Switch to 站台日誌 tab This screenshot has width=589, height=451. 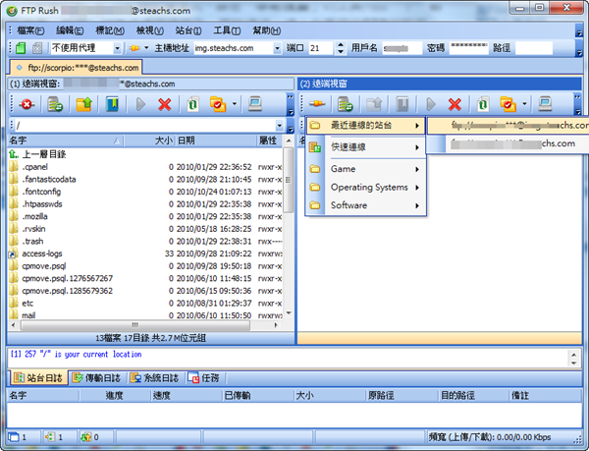click(x=38, y=377)
